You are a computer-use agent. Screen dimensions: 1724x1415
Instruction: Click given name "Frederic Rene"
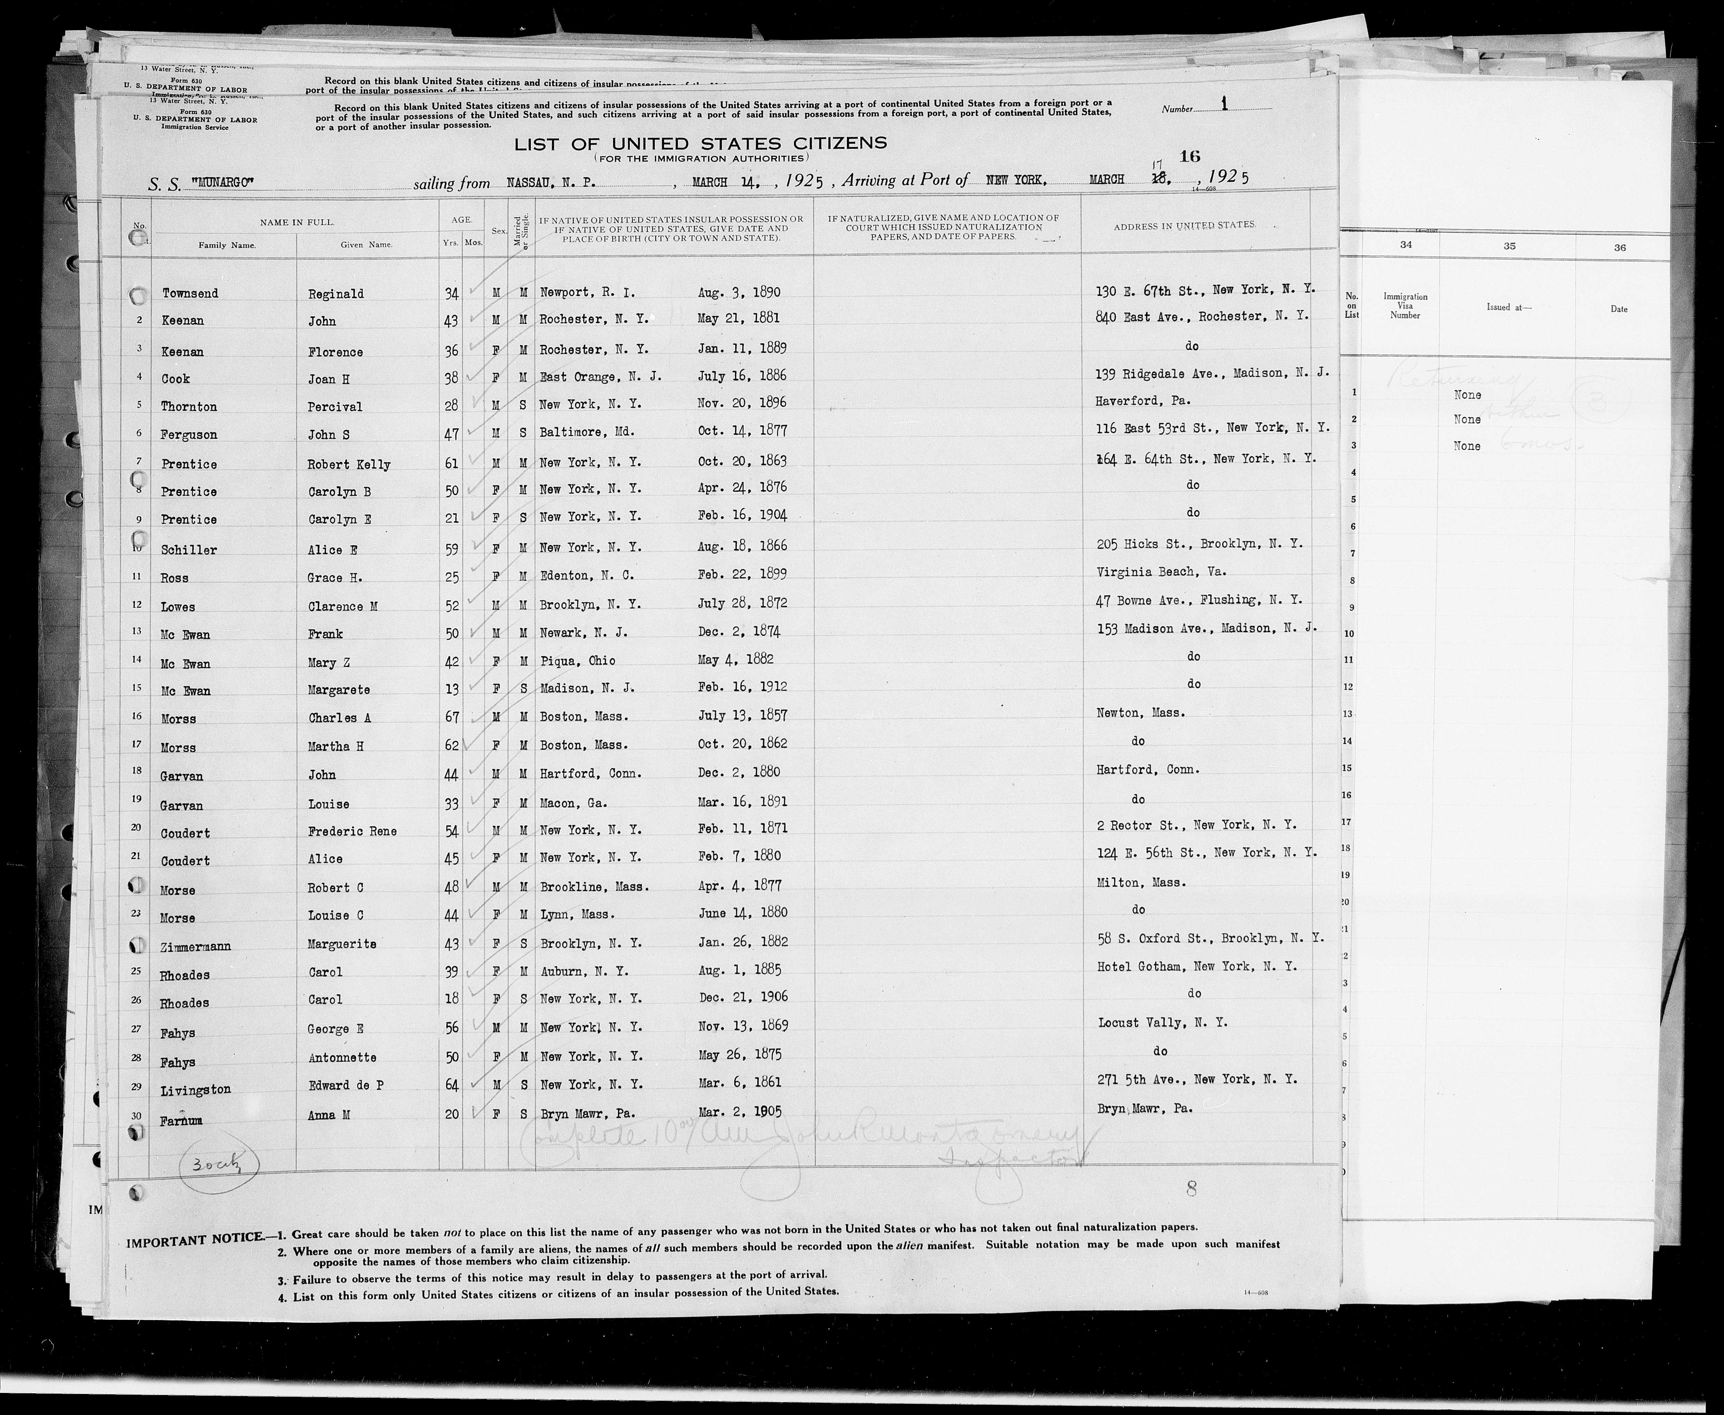[352, 831]
